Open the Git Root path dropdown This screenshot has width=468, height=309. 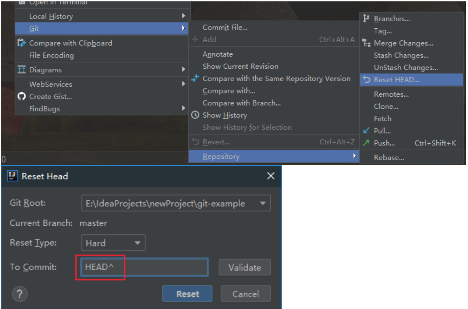click(x=263, y=203)
